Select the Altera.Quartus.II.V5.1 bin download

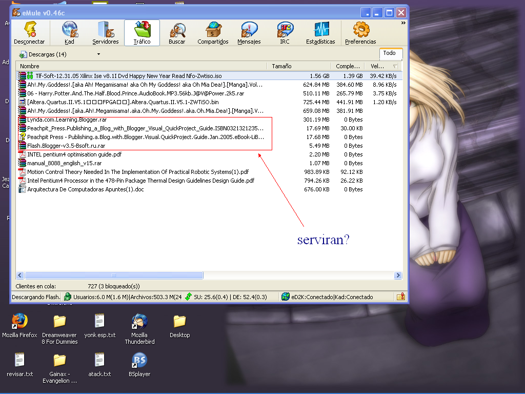pos(209,102)
